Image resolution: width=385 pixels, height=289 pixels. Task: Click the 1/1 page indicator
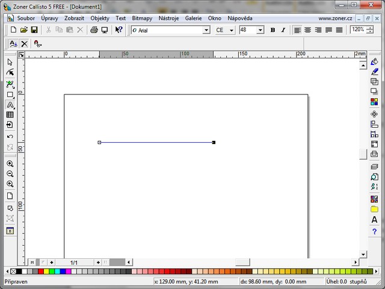(74, 263)
